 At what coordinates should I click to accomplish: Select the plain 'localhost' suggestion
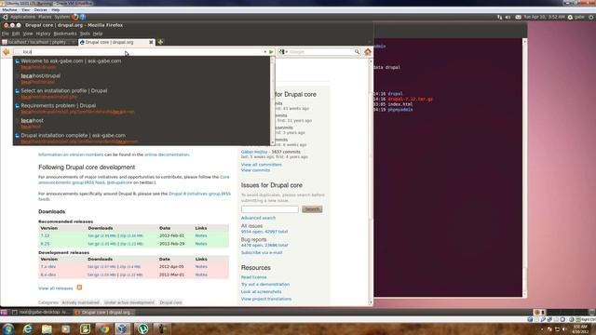click(x=142, y=123)
